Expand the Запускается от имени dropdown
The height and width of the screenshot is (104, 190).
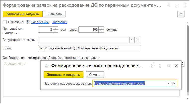132,40
